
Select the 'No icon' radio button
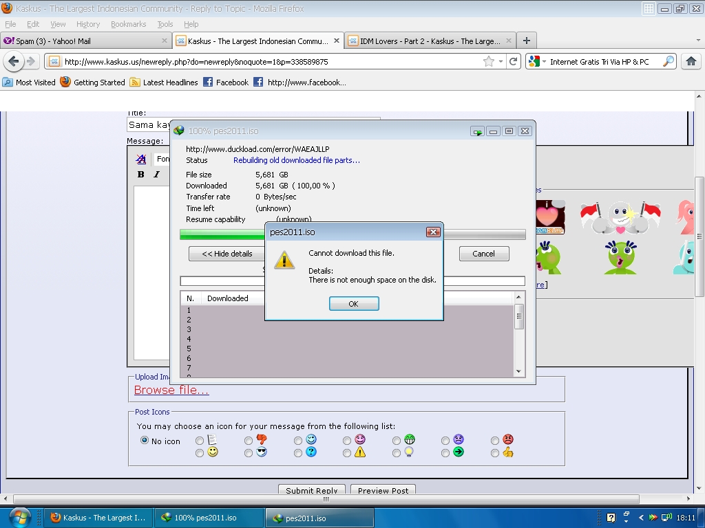(145, 440)
